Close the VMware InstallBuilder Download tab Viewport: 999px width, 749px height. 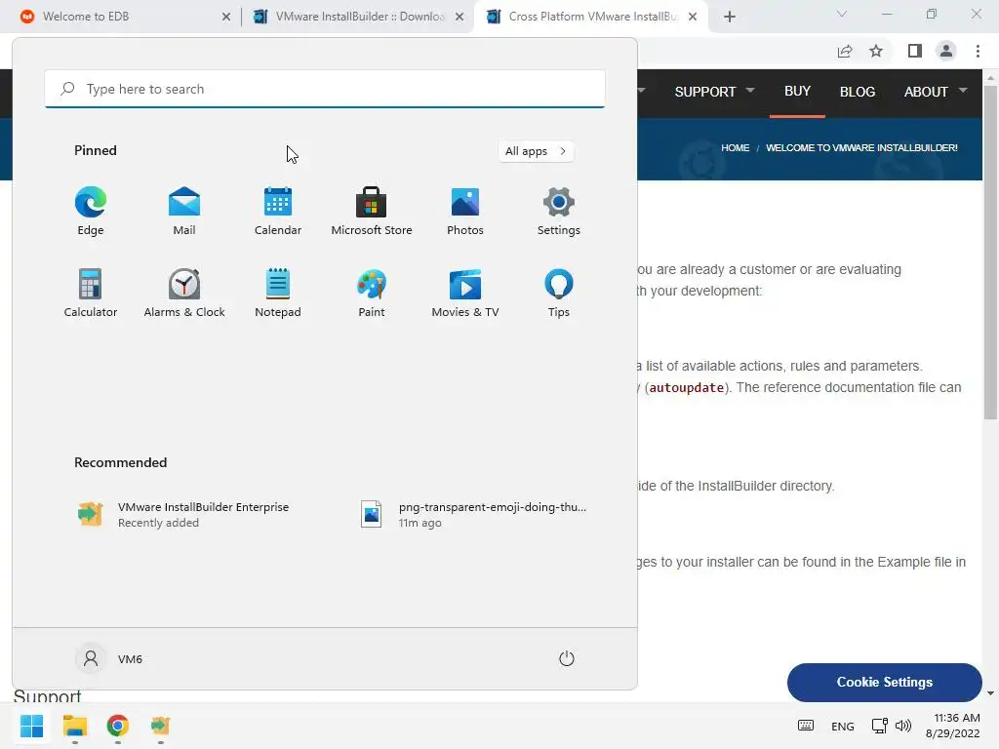[460, 17]
